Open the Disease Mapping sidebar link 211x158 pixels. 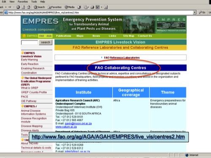coord(32,126)
